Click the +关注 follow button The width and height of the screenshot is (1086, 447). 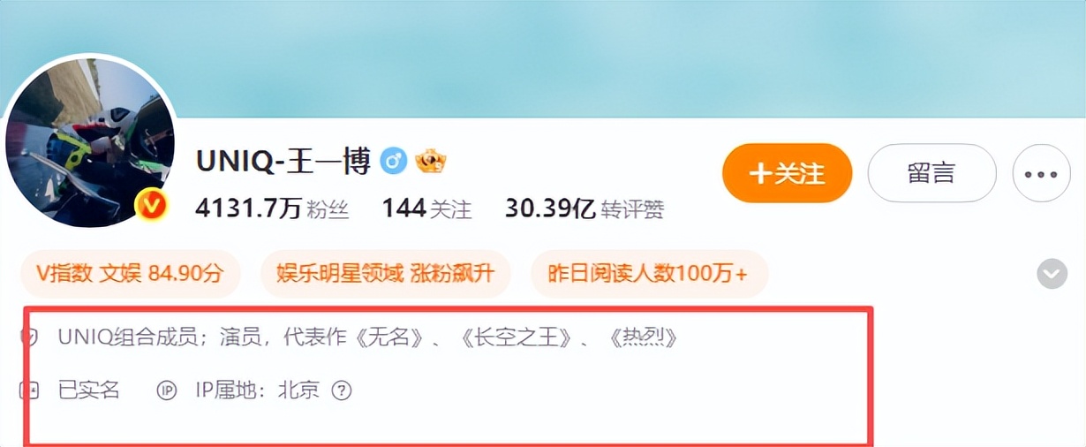coord(787,173)
